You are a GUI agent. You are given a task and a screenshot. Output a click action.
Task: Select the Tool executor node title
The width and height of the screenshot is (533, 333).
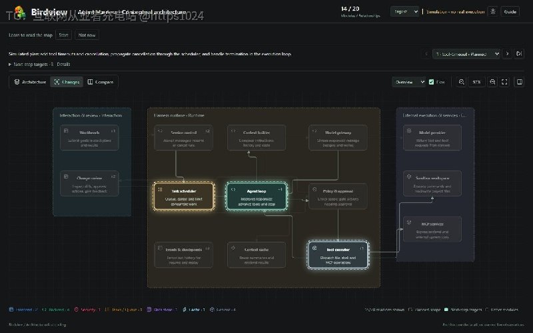pyautogui.click(x=338, y=249)
